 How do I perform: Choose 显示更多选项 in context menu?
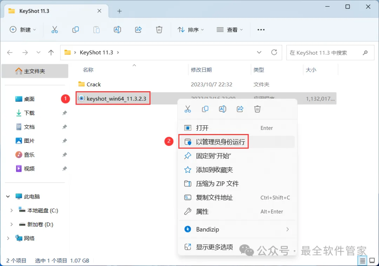(x=237, y=247)
